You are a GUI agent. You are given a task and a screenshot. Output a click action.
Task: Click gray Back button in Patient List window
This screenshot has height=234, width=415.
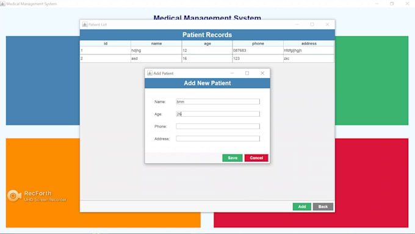[323, 207]
